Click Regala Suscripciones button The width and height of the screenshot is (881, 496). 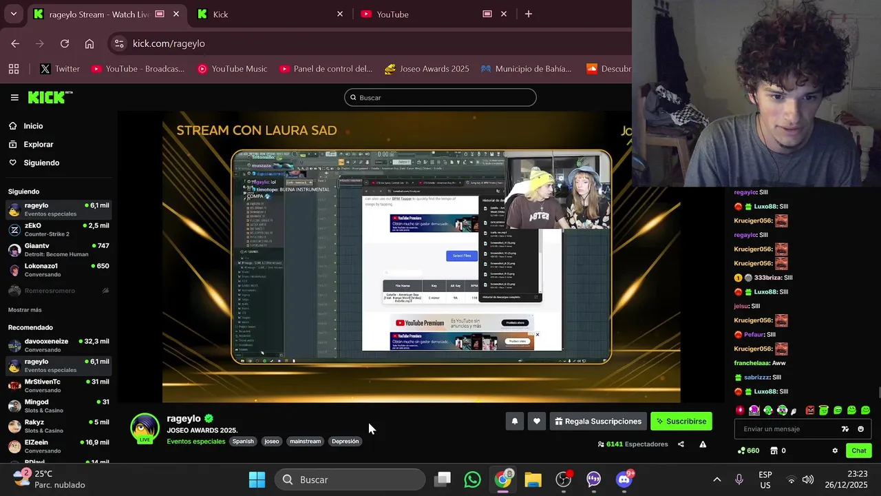598,421
